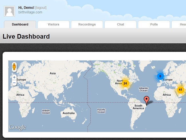Zoom out on the map
The width and height of the screenshot is (186, 140).
tap(14, 83)
